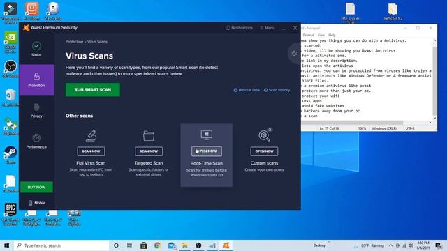This screenshot has height=251, width=447.
Task: Click the Full Virus Scan microscope icon
Action: pyautogui.click(x=91, y=136)
